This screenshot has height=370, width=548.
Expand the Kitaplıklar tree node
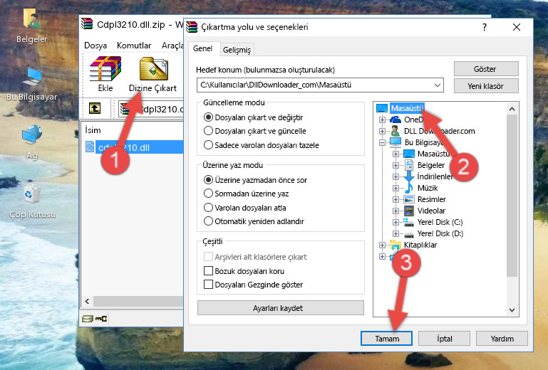[382, 245]
